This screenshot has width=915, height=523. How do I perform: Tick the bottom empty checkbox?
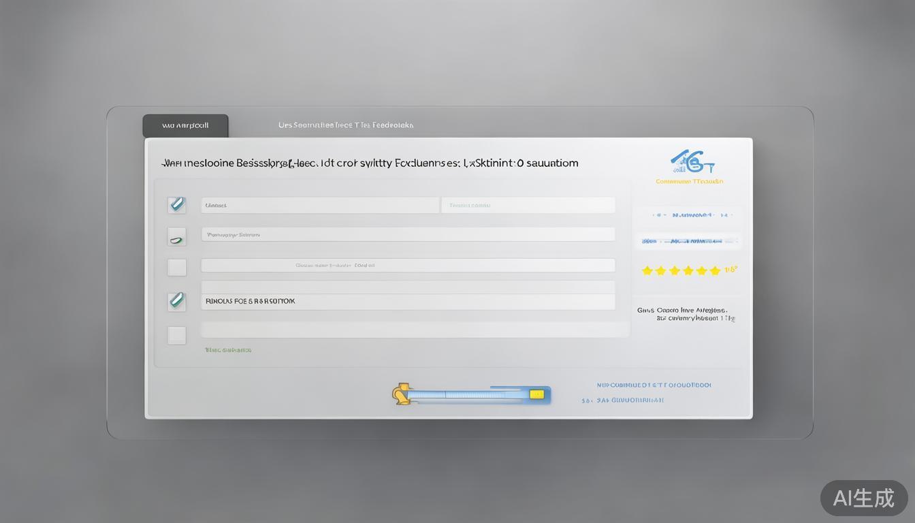point(177,335)
